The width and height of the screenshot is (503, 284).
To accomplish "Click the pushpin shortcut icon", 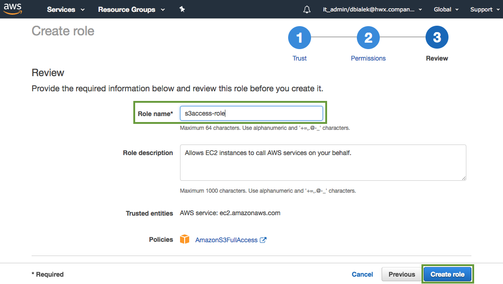I will pyautogui.click(x=182, y=9).
